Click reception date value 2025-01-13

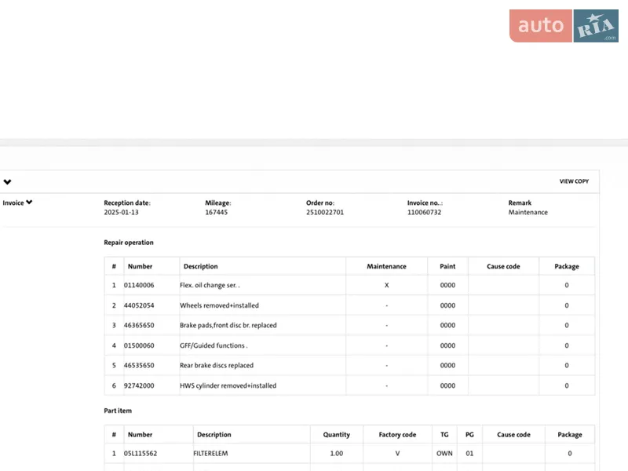tap(121, 212)
